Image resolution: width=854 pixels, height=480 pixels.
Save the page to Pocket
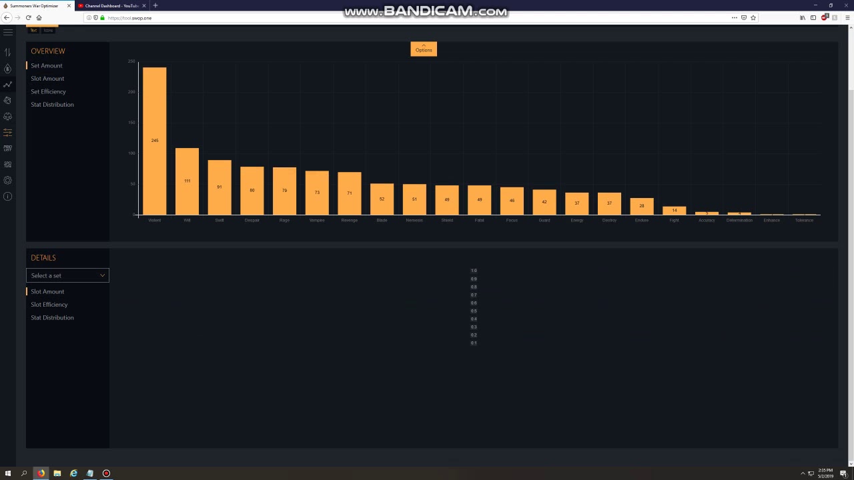[x=744, y=17]
